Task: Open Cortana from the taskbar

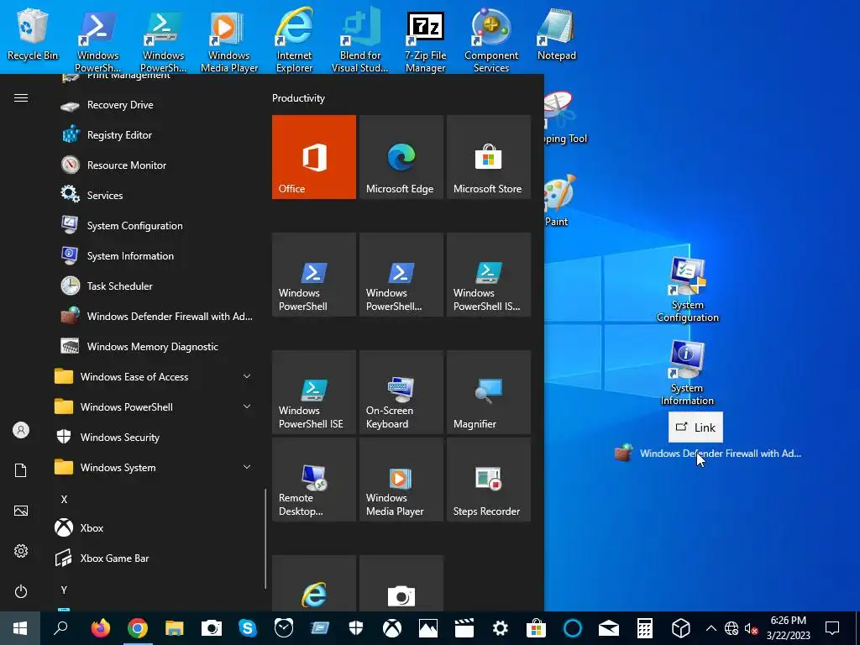Action: click(572, 628)
